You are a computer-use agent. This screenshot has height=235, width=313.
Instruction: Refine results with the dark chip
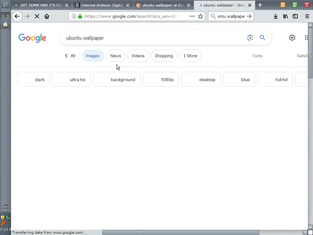click(33, 79)
